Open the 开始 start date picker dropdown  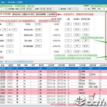click(x=33, y=9)
